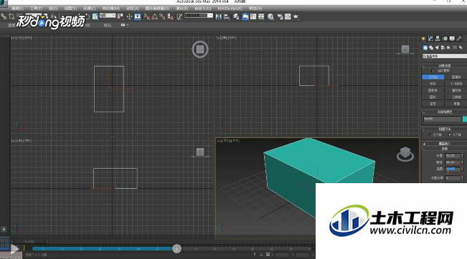467x259 pixels.
Task: Click the object name field Box001
Action: coord(442,119)
